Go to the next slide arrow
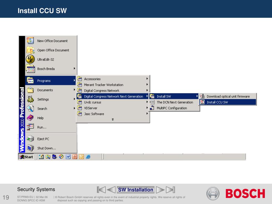This screenshot has height=204, width=272. pos(160,190)
